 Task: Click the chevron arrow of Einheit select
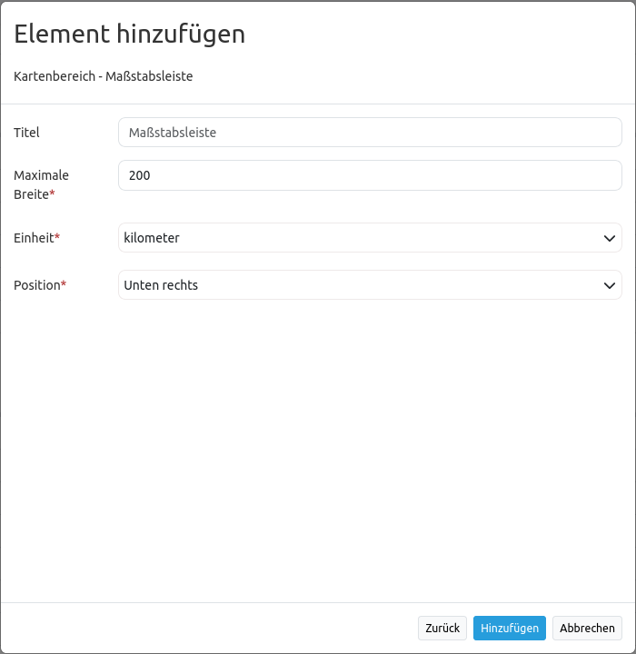pos(609,238)
